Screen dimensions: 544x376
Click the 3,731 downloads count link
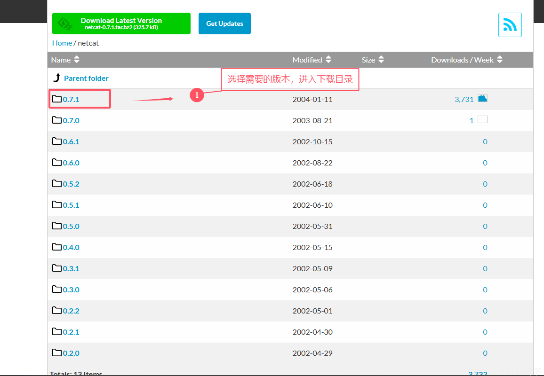click(x=464, y=100)
